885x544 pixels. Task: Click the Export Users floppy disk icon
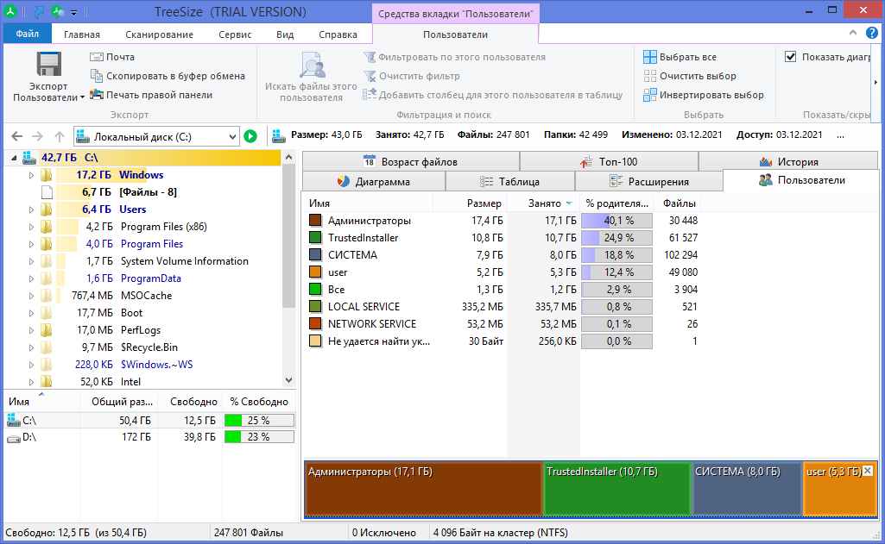click(x=48, y=65)
